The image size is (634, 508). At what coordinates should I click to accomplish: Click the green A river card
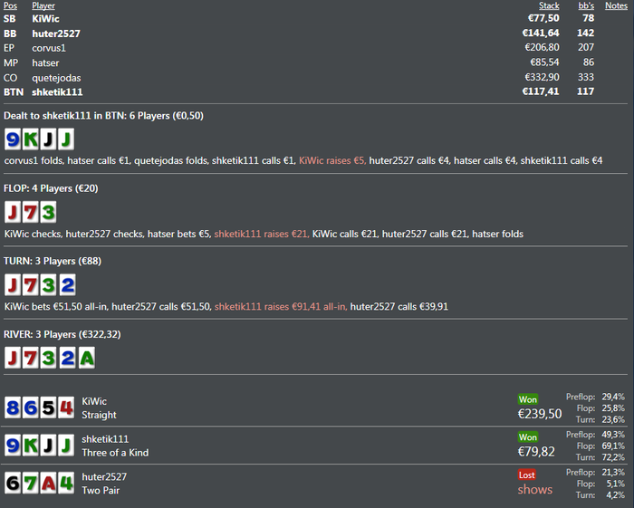[x=87, y=358]
